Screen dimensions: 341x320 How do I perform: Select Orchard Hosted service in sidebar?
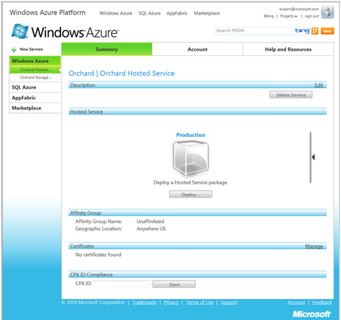[35, 70]
